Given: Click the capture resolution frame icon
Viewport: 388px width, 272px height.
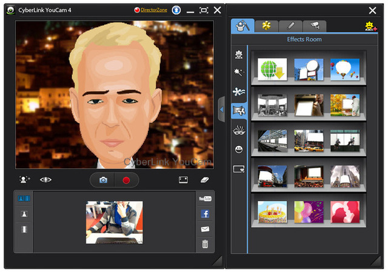Looking at the screenshot, I should 183,180.
